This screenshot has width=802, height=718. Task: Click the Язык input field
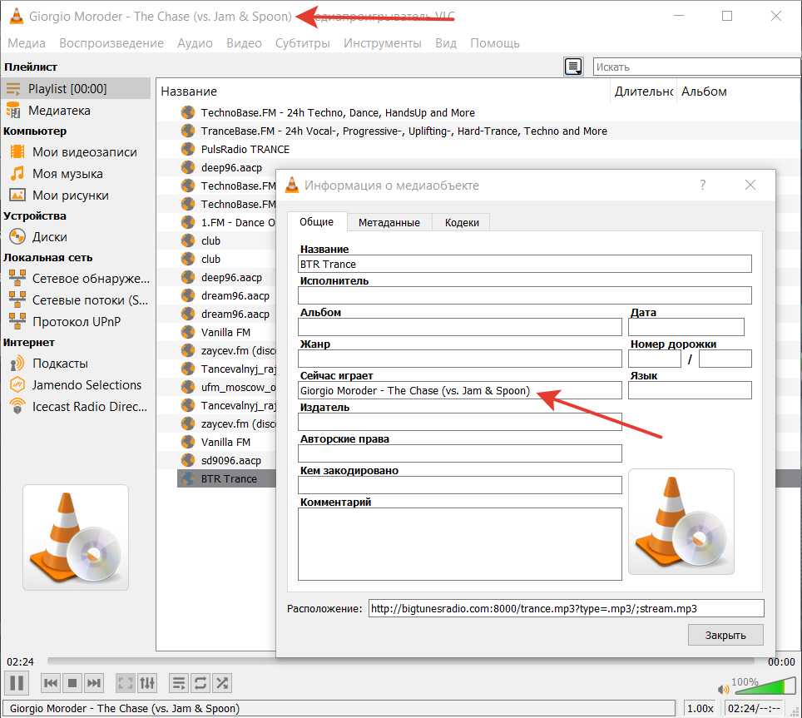[690, 390]
